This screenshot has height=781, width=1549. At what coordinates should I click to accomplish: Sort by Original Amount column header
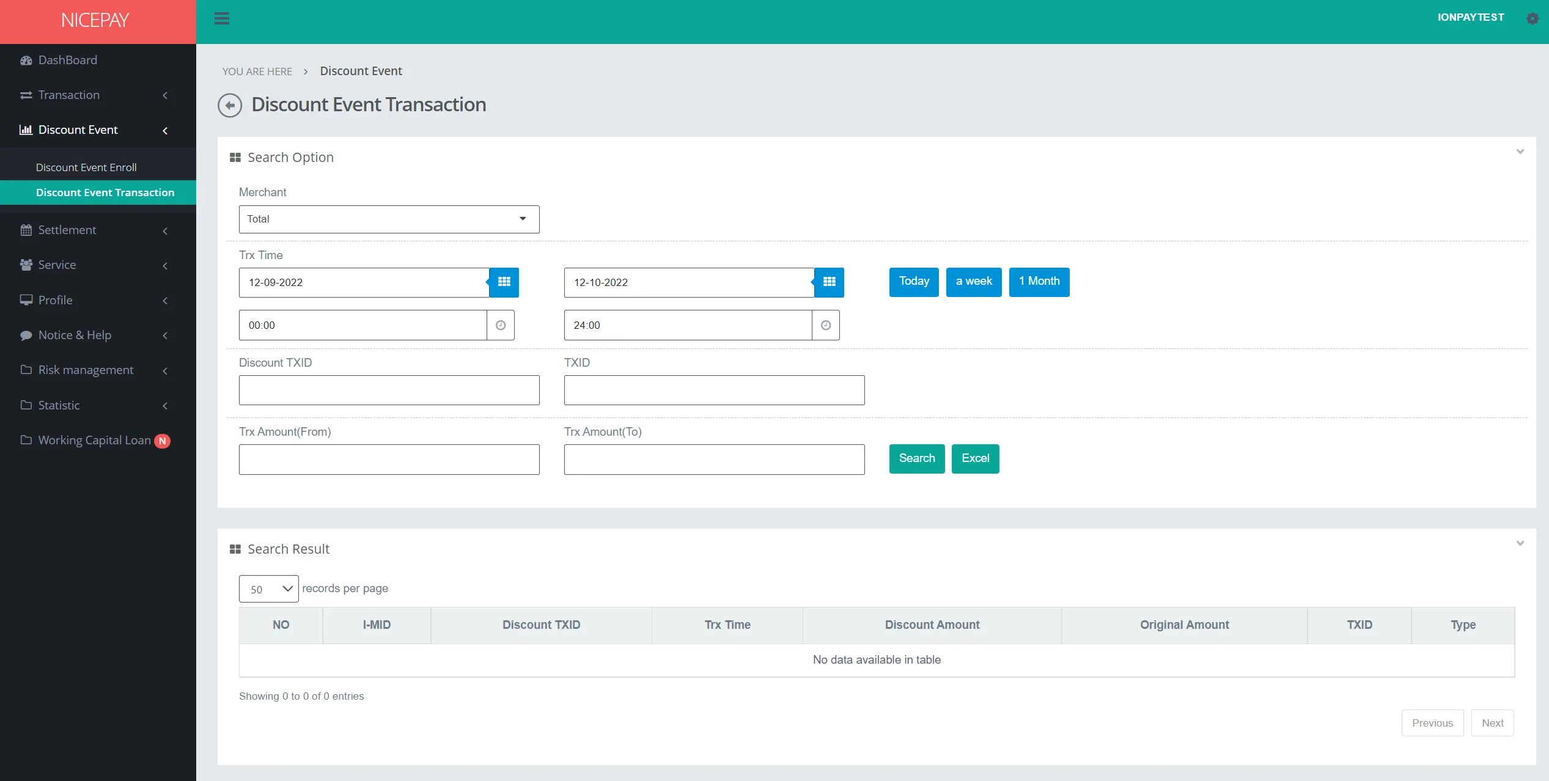tap(1185, 625)
